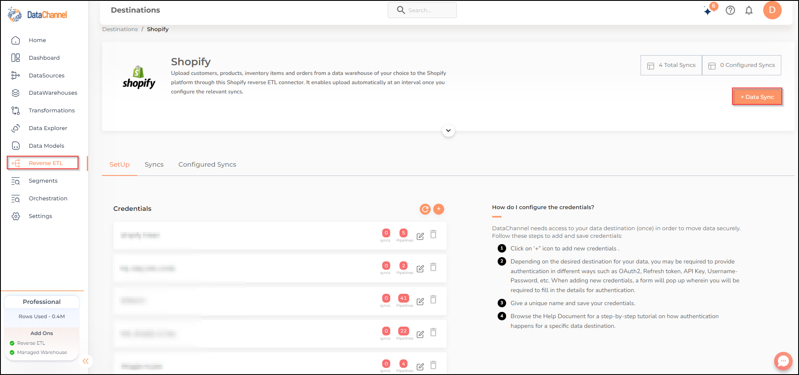This screenshot has height=375, width=799.
Task: Open Data Models sidebar entry
Action: [x=46, y=146]
